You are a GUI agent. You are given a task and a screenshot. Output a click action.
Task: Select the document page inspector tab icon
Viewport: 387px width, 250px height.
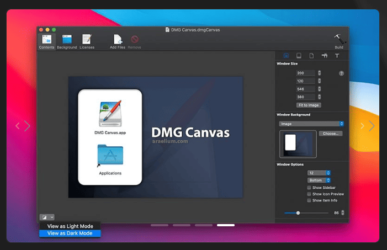point(311,56)
